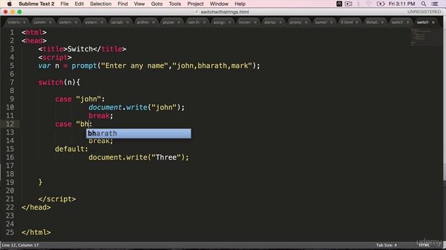Select 'bharath' autocomplete suggestion
Image resolution: width=446 pixels, height=250 pixels.
coord(139,133)
